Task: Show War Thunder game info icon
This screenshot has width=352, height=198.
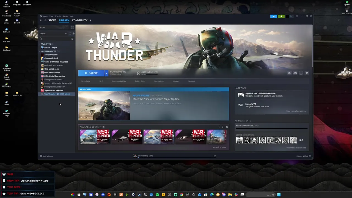Action: (x=301, y=73)
